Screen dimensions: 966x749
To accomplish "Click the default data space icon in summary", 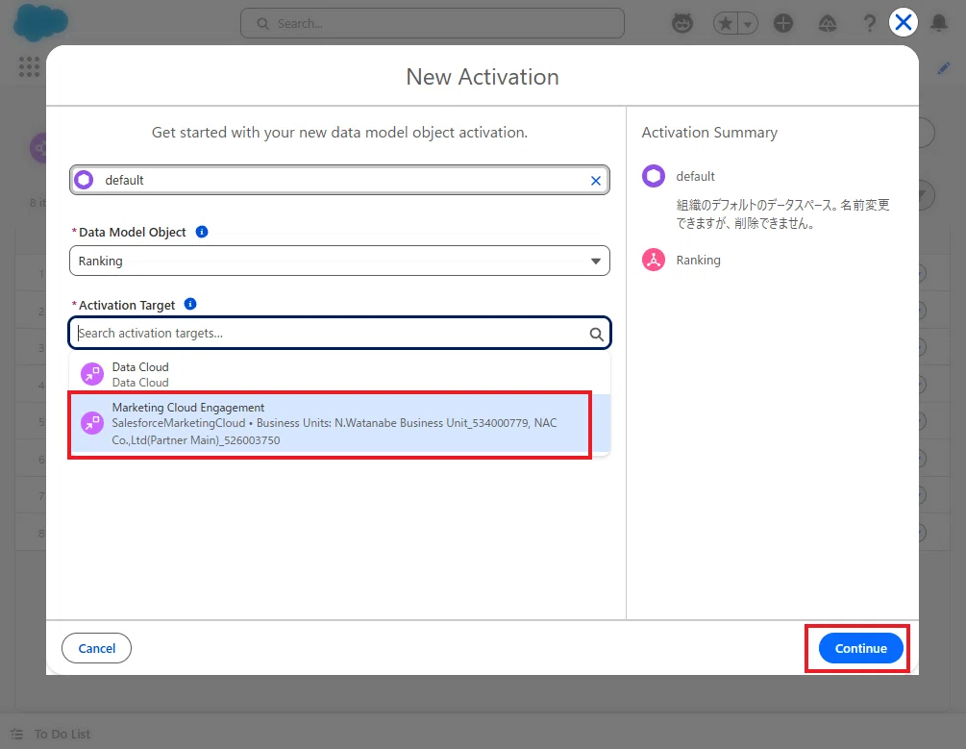I will click(654, 176).
